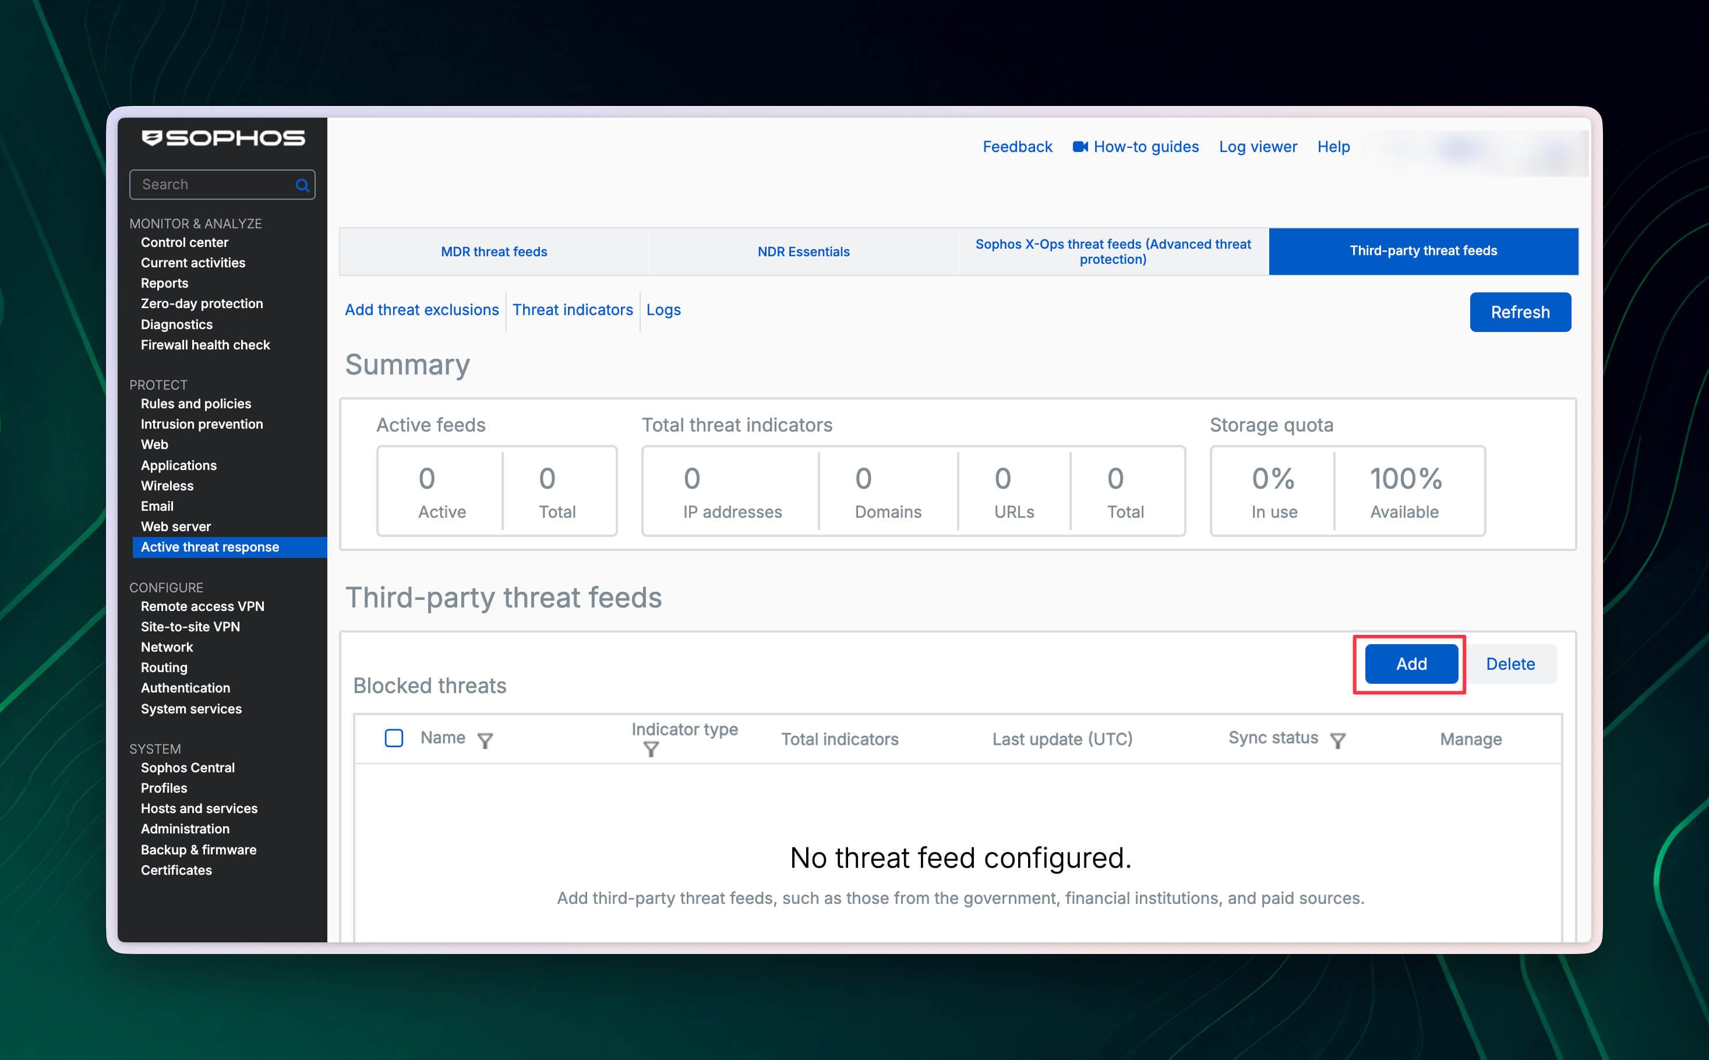
Task: Click the '100%' Available storage value
Action: click(1406, 479)
